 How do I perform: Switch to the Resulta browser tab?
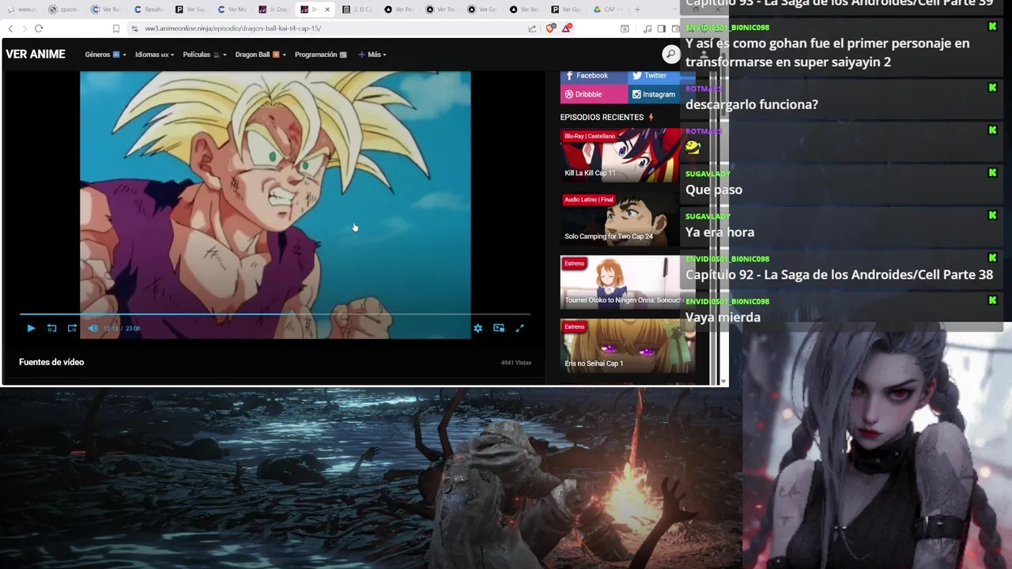[x=149, y=9]
